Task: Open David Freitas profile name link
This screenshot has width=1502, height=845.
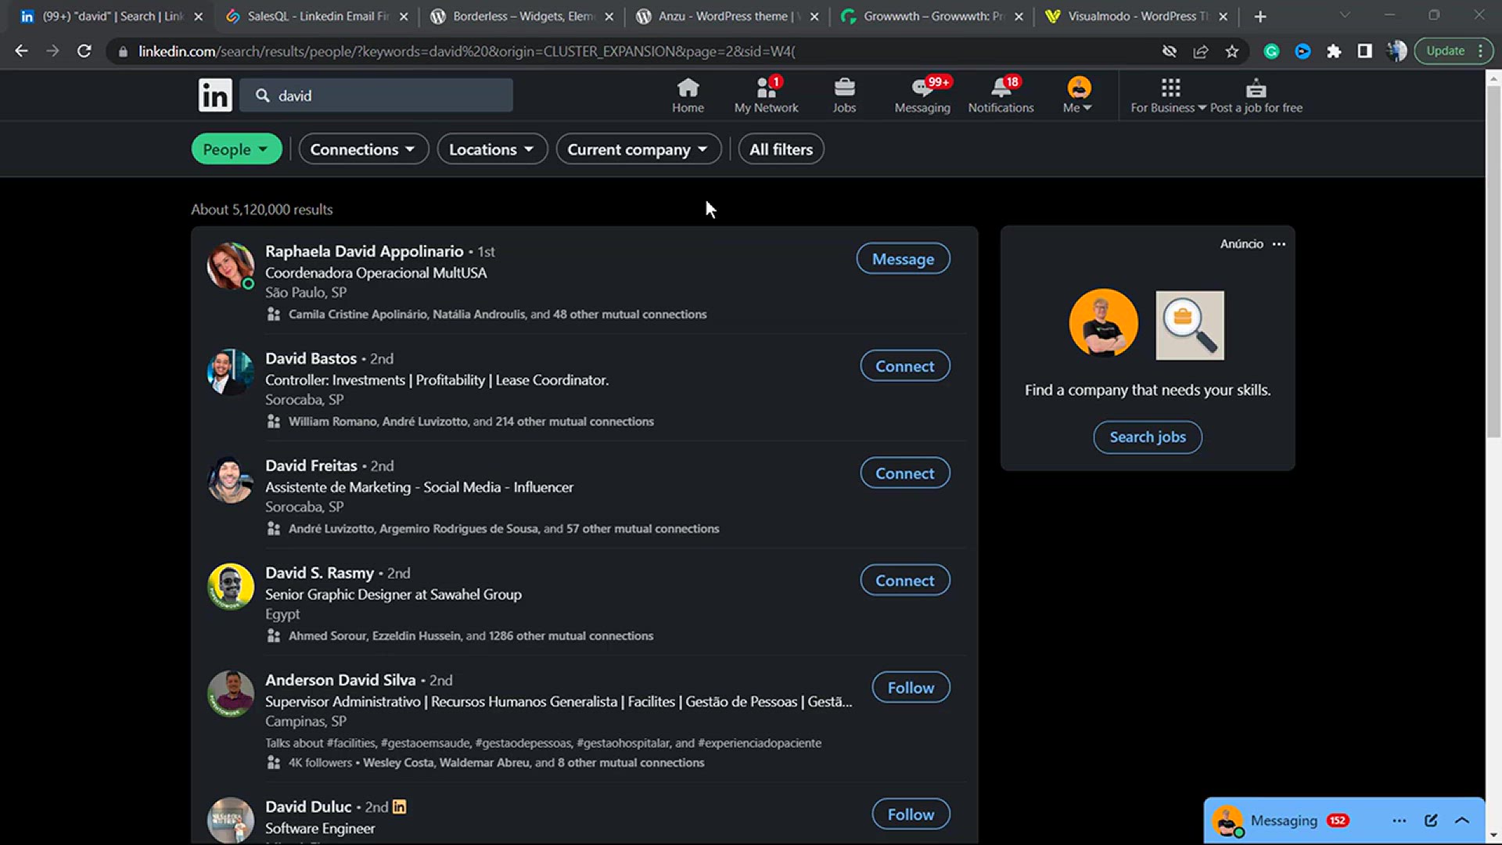Action: pos(311,466)
